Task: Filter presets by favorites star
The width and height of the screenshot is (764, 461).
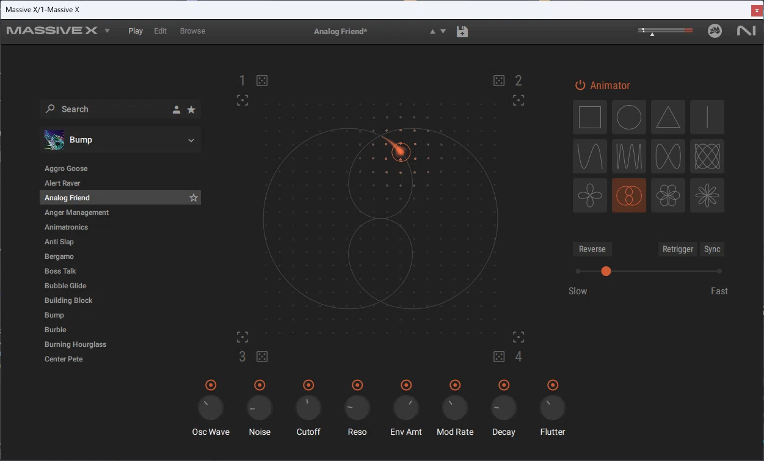Action: coord(191,109)
